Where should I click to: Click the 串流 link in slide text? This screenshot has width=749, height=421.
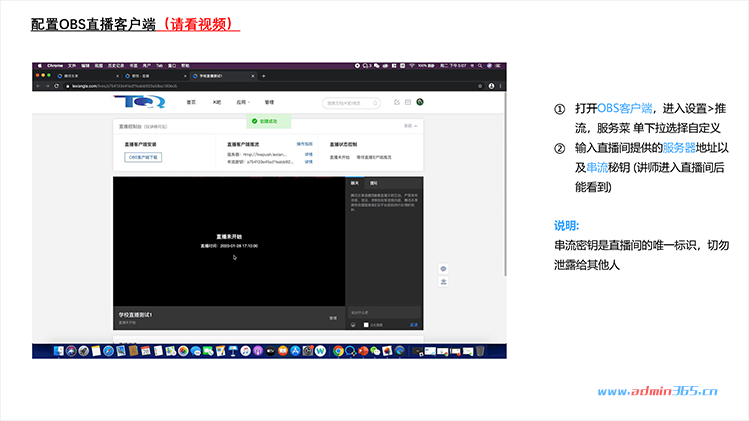coord(597,167)
